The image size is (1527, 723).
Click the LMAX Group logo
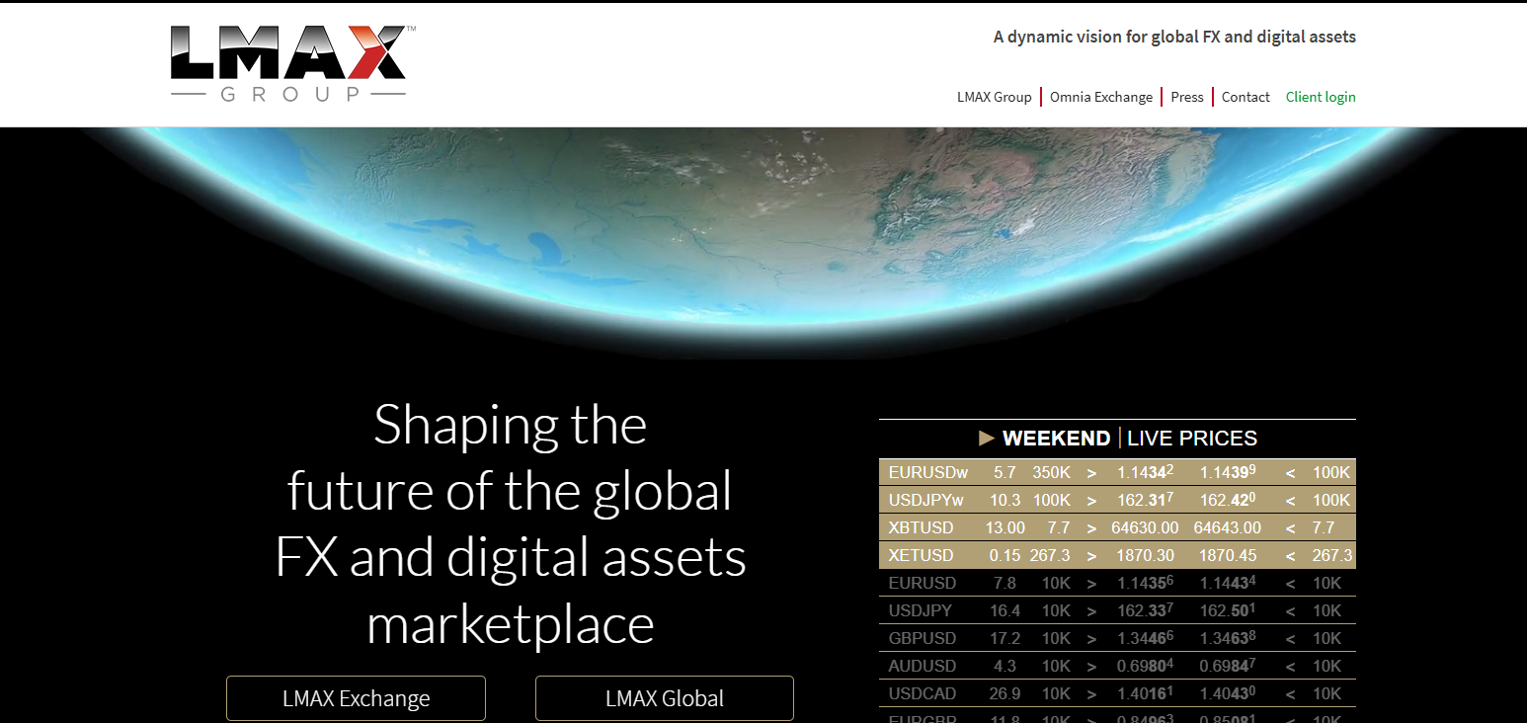click(288, 64)
